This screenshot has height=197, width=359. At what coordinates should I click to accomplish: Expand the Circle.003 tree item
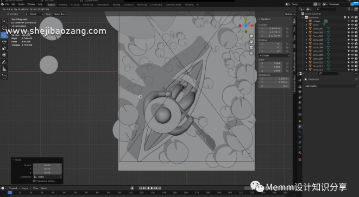pyautogui.click(x=306, y=36)
